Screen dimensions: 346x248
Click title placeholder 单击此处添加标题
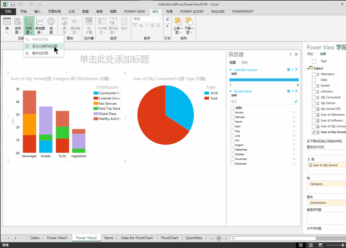click(114, 59)
